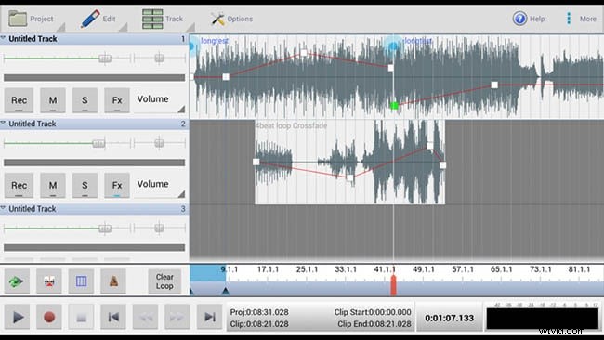Open Fx for track 2

[x=117, y=185]
